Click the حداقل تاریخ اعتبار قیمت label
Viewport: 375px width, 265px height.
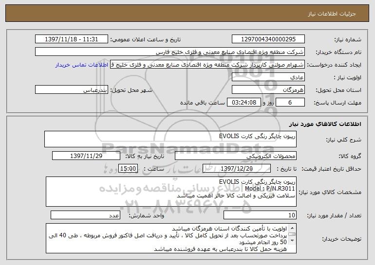click(332, 169)
